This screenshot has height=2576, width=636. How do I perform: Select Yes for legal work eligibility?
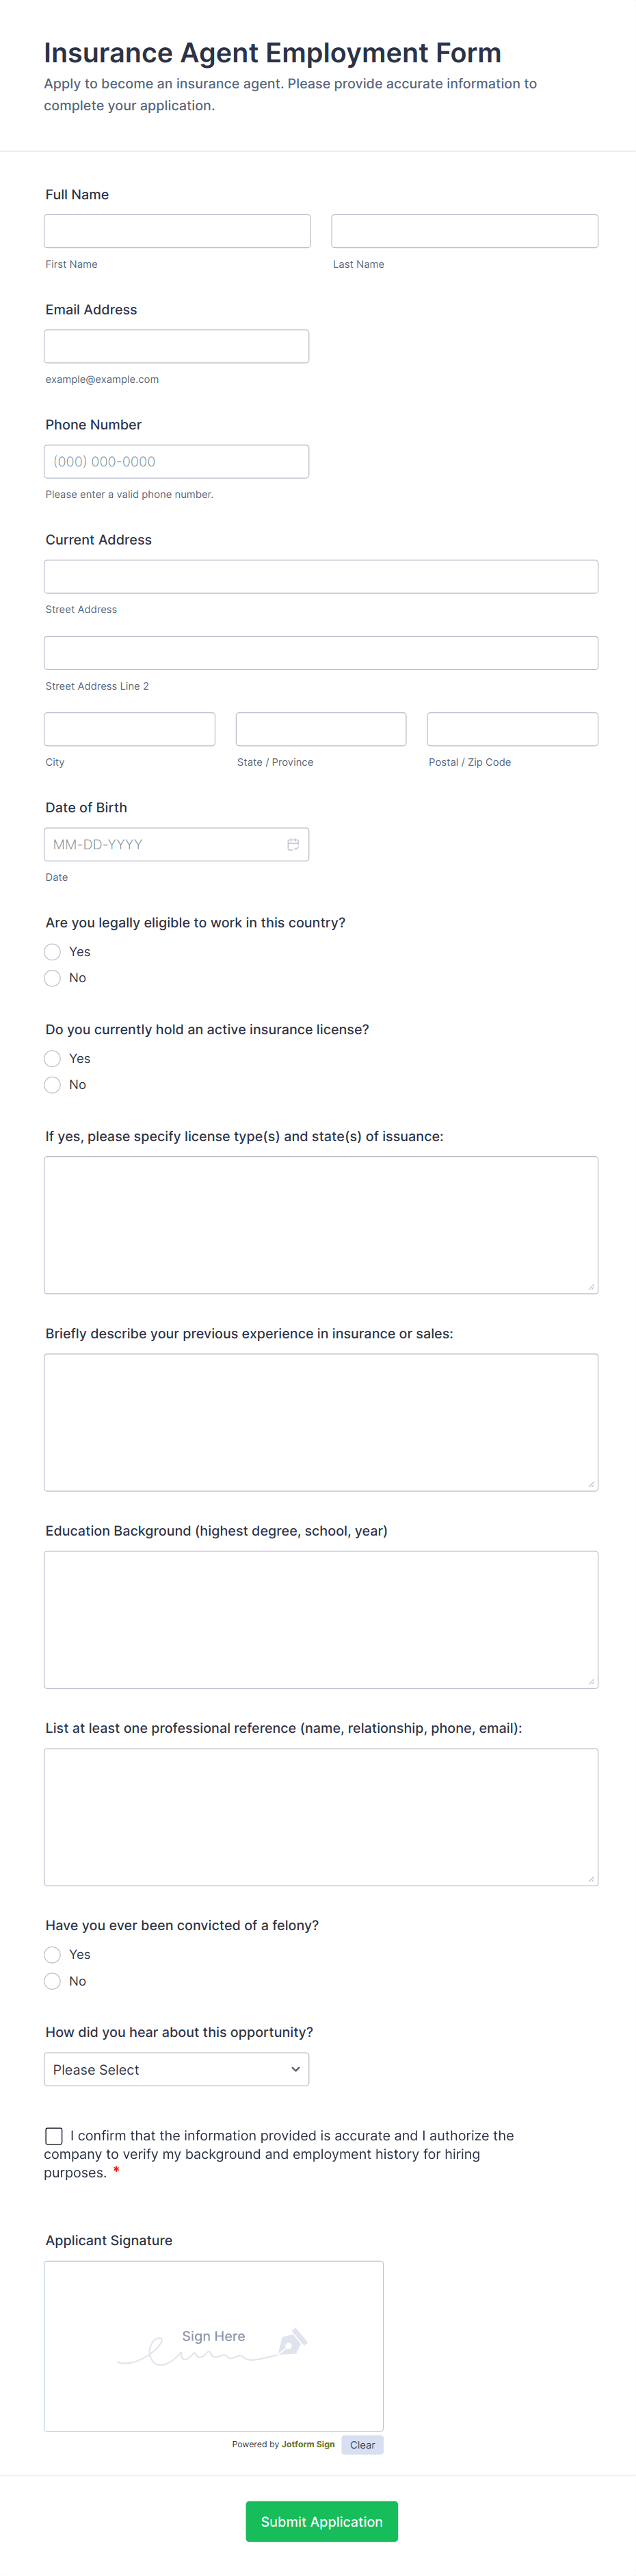click(x=52, y=951)
